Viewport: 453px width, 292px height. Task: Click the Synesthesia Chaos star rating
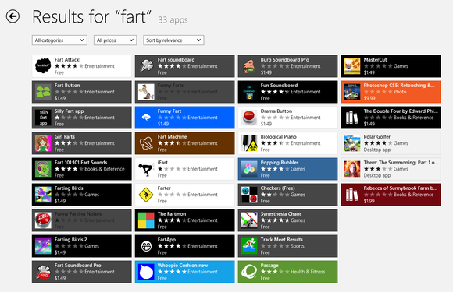coord(275,220)
